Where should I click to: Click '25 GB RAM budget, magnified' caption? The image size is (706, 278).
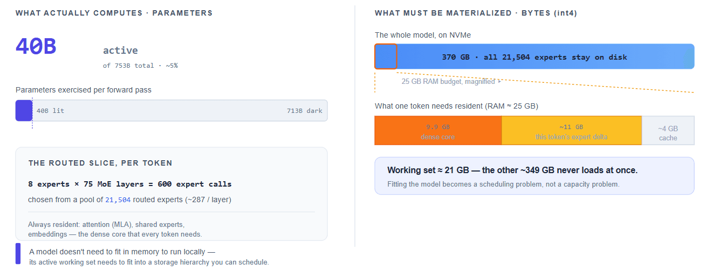pos(452,82)
